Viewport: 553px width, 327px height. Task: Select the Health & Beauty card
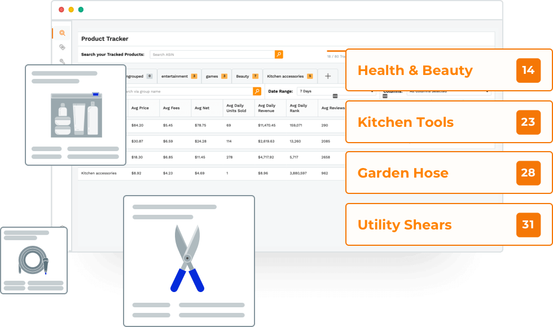point(449,70)
